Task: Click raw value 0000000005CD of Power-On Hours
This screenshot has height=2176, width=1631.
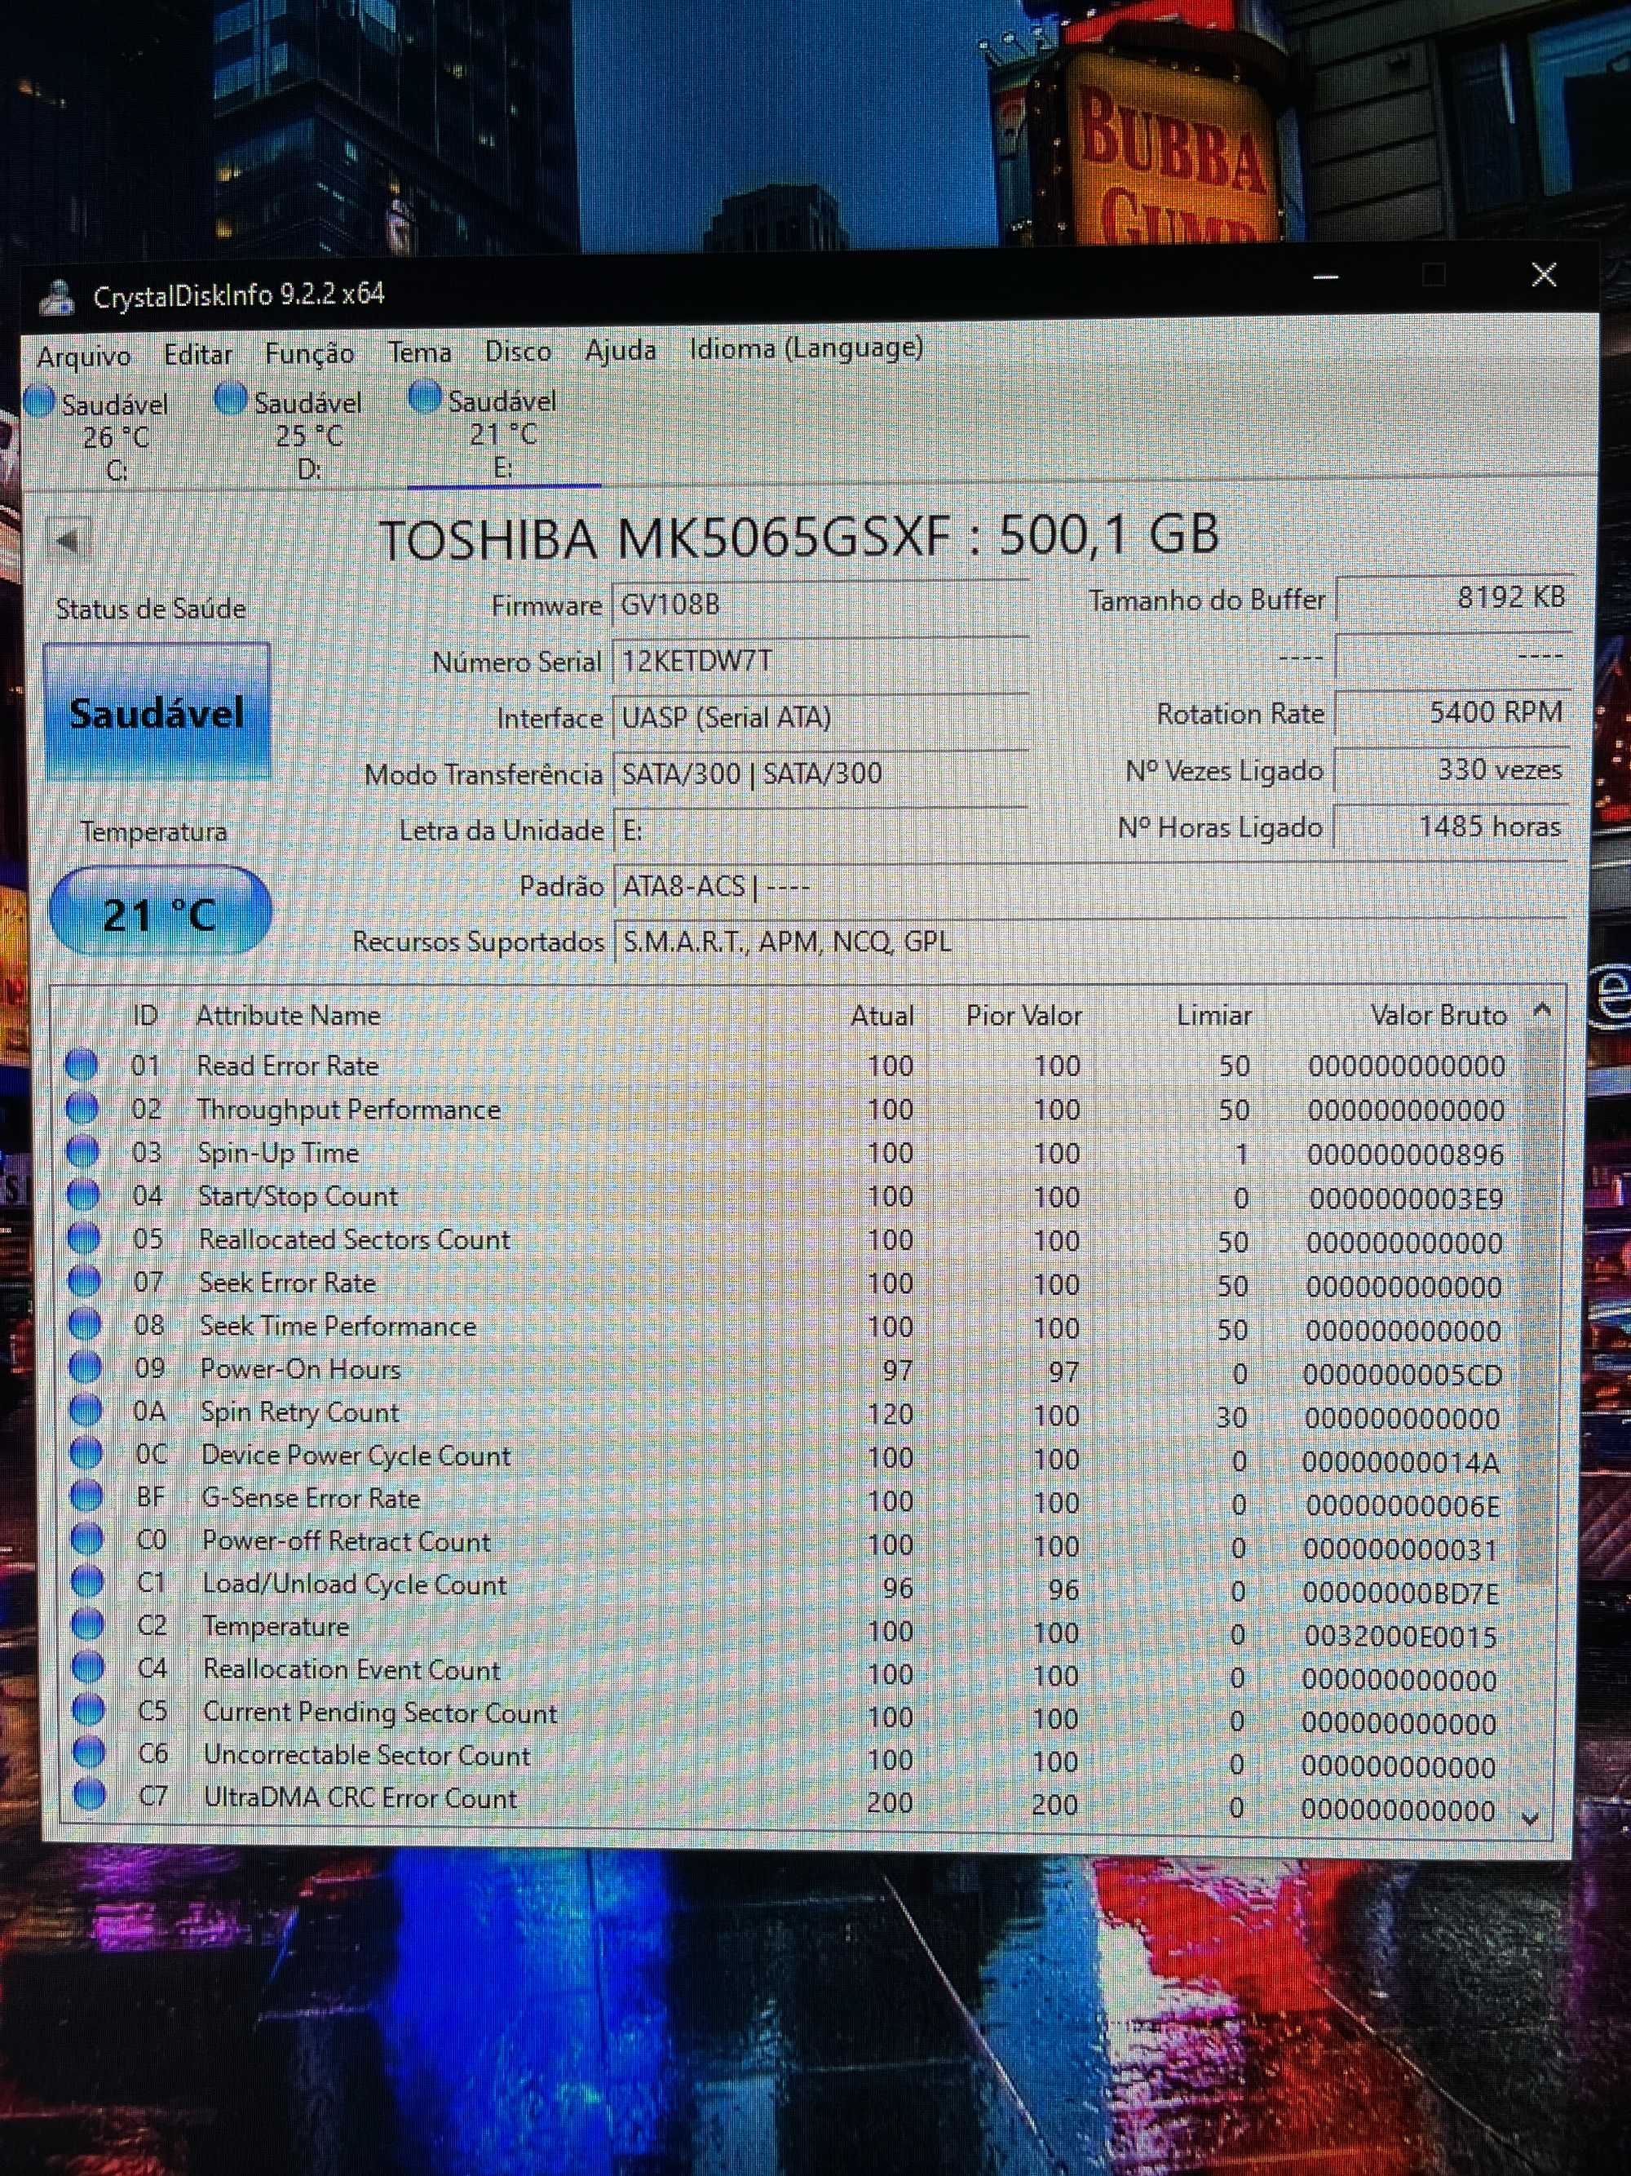Action: point(1403,1374)
